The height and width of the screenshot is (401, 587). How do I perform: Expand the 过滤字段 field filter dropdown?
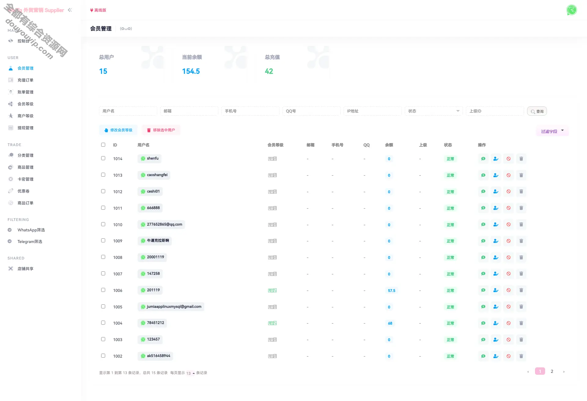(552, 131)
